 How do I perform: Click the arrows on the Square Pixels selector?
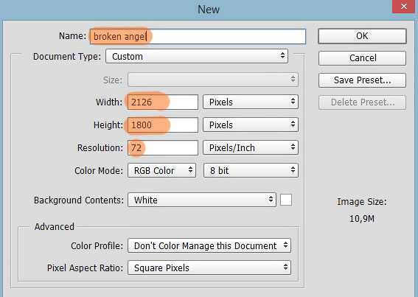click(x=285, y=267)
